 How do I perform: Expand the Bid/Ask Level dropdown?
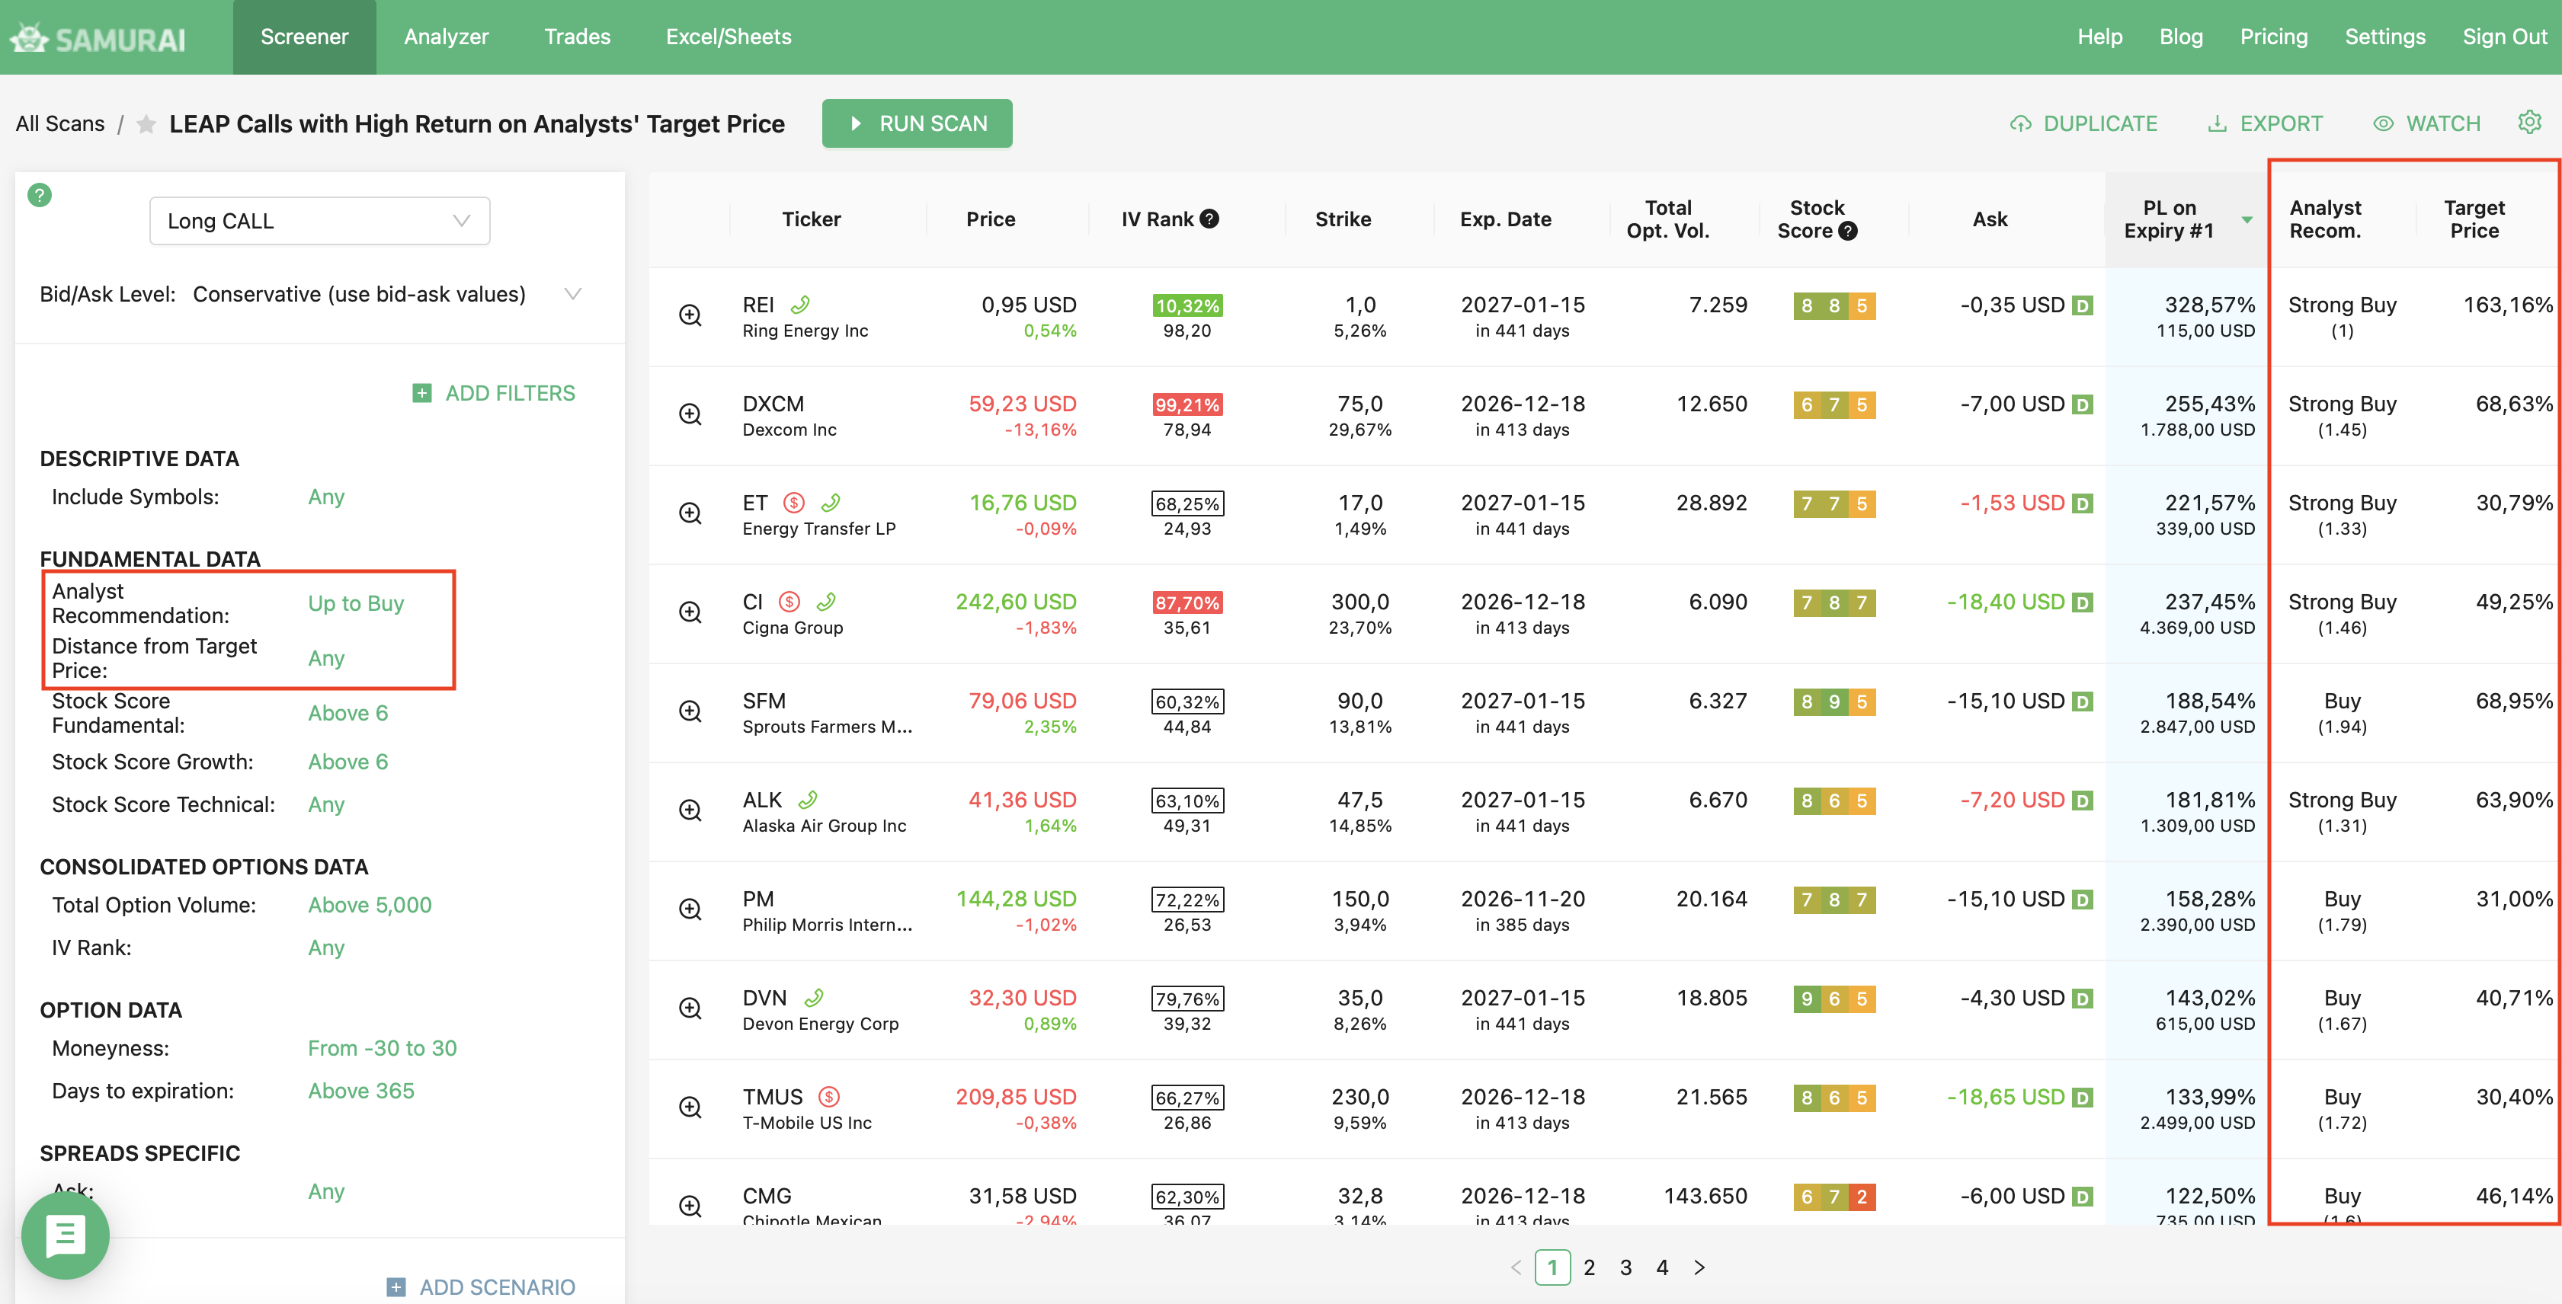tap(573, 294)
